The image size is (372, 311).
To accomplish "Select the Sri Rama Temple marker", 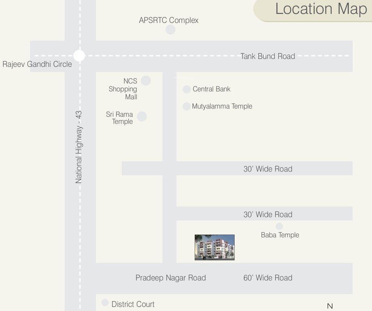I will [142, 116].
